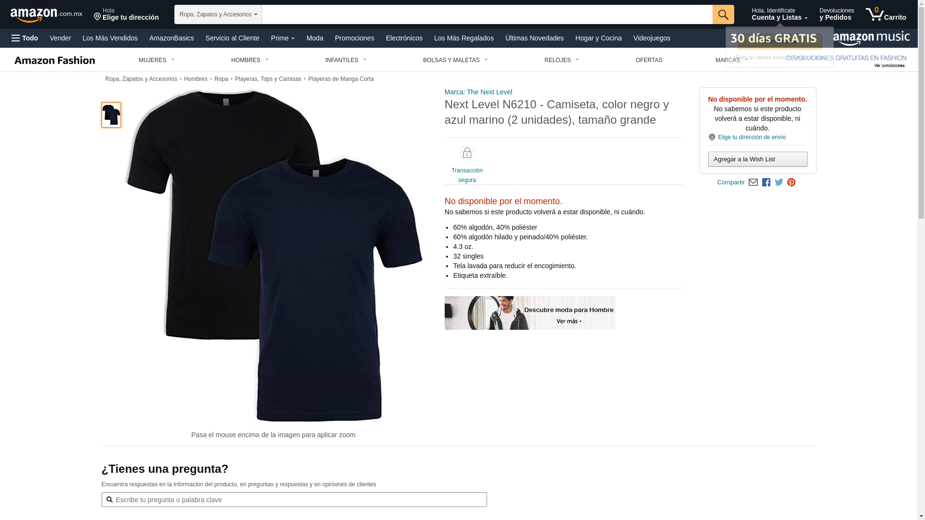
Task: Share the product via email icon
Action: click(753, 182)
